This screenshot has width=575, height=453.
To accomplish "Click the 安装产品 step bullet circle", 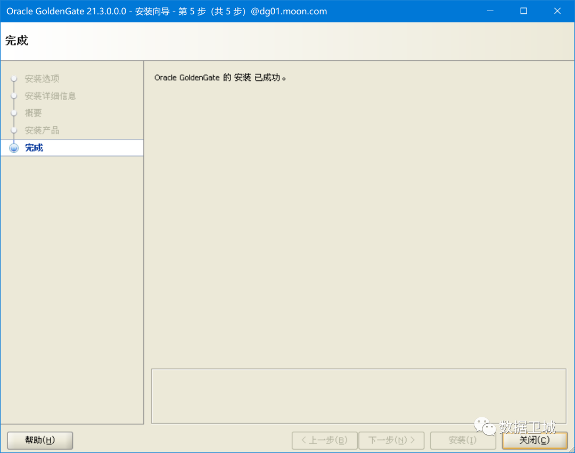I will click(x=14, y=130).
